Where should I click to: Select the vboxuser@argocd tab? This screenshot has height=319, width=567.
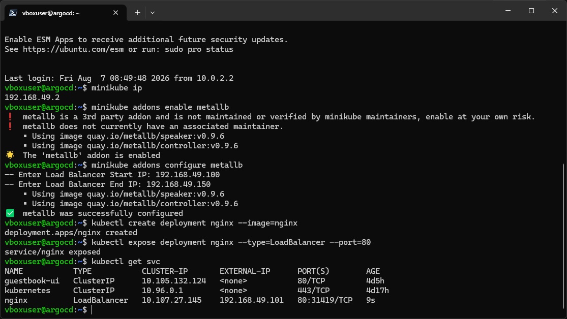66,13
